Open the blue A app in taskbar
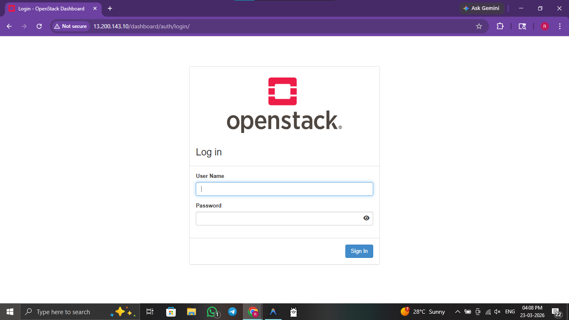 [x=273, y=312]
